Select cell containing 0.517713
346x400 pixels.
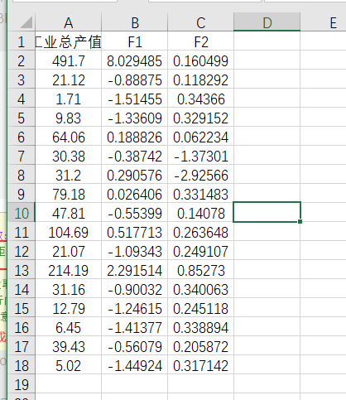point(135,232)
